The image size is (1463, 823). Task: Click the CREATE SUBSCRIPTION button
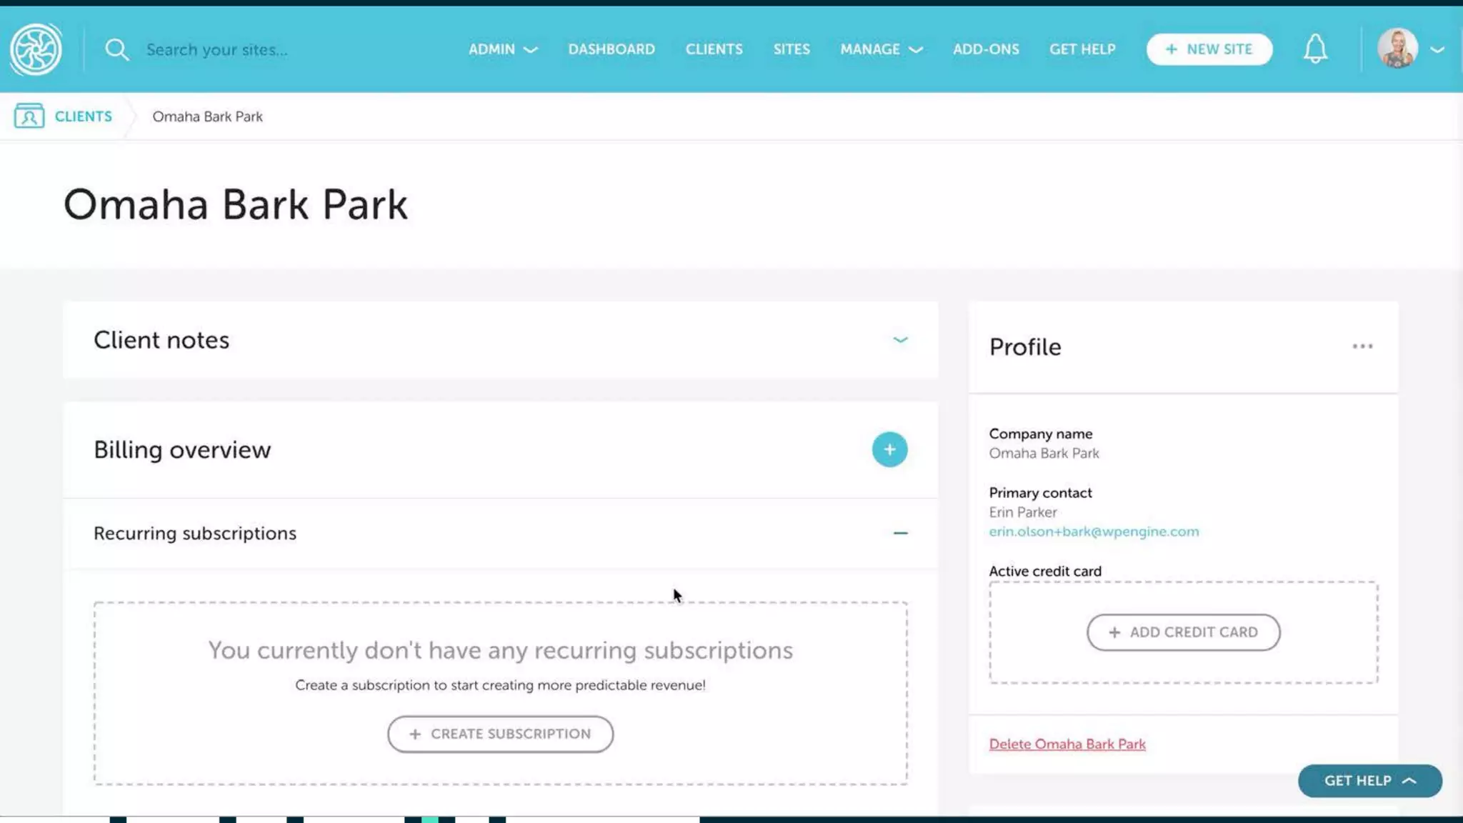coord(500,734)
